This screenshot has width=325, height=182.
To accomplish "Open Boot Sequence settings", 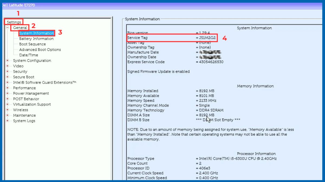I will click(32, 44).
